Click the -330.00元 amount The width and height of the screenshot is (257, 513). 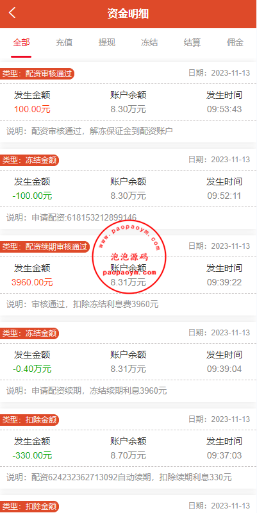(x=32, y=455)
